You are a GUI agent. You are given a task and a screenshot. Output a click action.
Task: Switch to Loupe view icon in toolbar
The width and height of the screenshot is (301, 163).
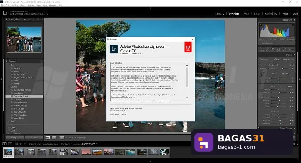pos(48,138)
